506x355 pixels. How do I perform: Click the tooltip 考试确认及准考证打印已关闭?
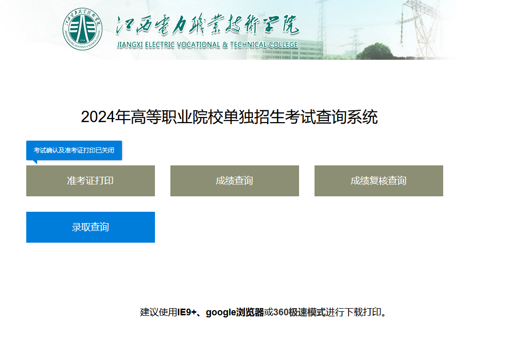[x=74, y=150]
